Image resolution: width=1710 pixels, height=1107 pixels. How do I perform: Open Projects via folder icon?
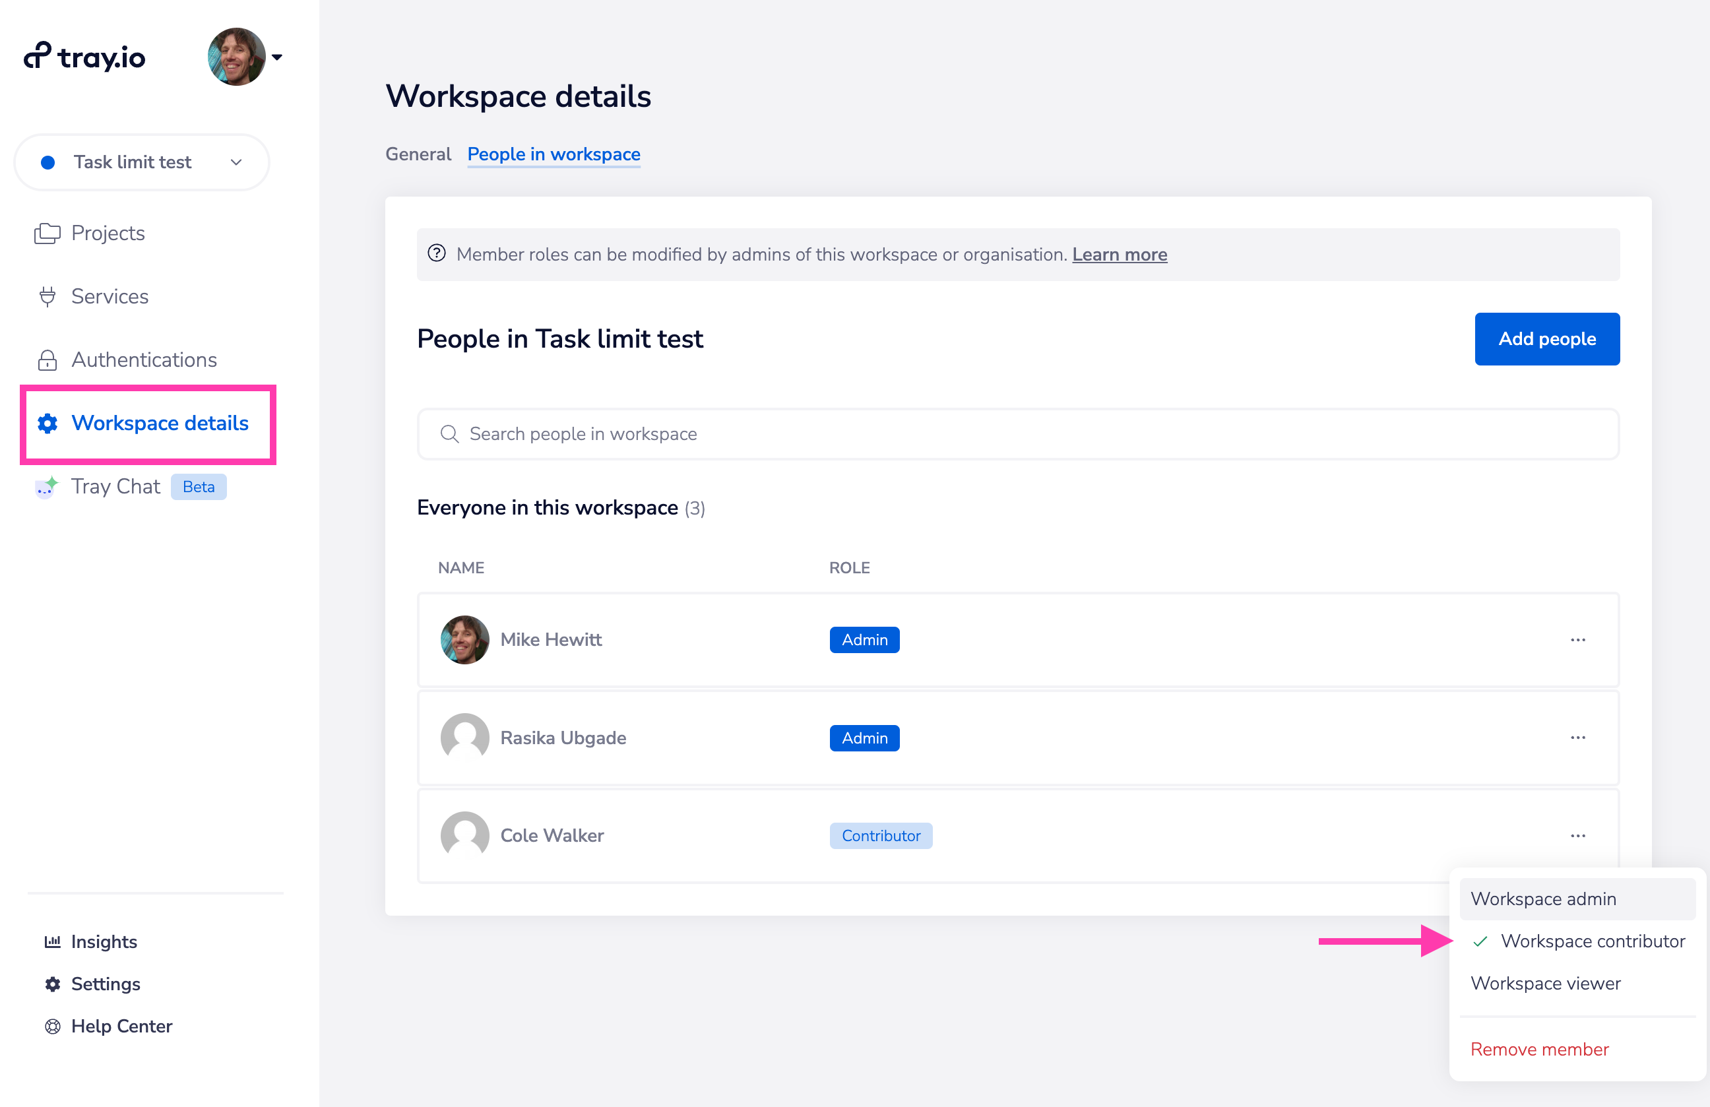47,234
